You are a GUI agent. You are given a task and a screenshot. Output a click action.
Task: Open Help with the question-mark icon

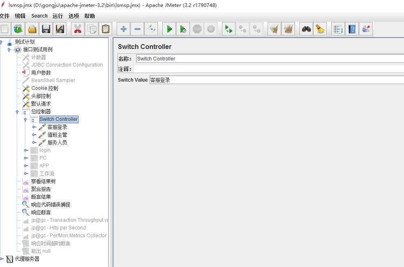352,29
